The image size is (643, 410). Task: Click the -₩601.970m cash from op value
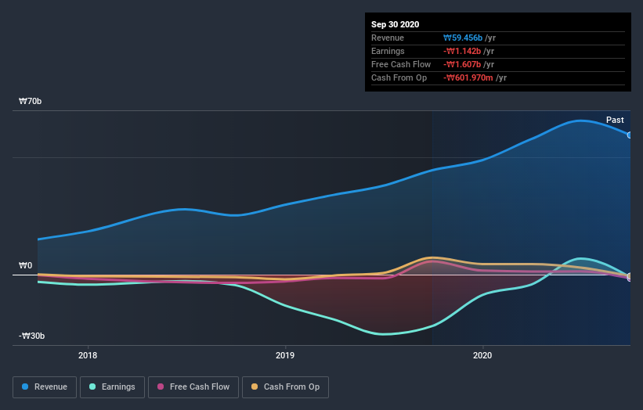point(468,77)
